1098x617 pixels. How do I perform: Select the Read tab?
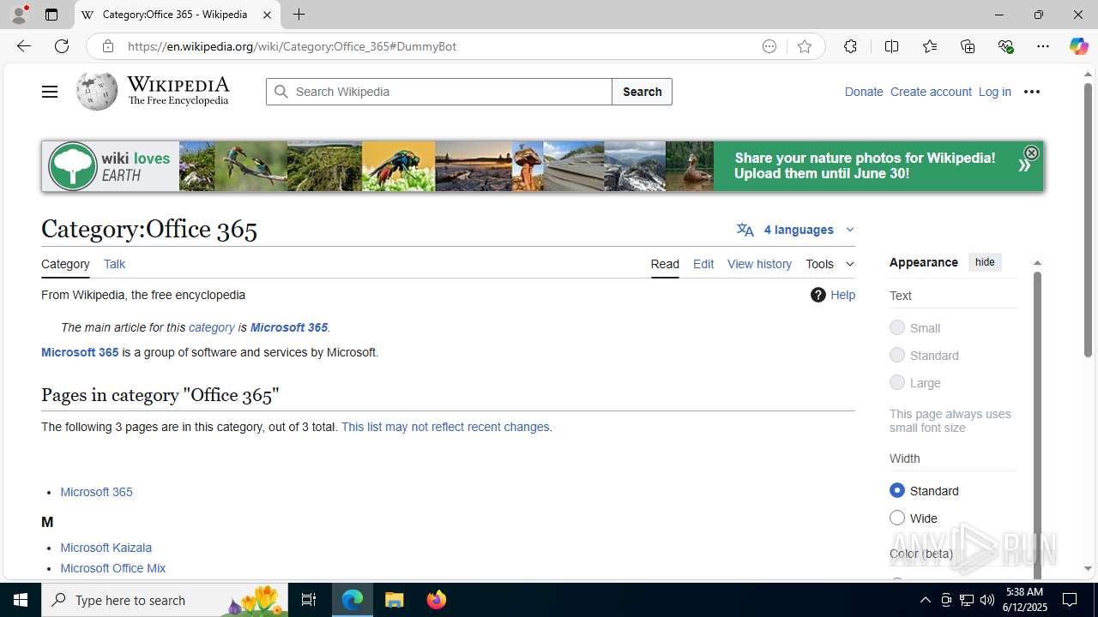(x=665, y=264)
